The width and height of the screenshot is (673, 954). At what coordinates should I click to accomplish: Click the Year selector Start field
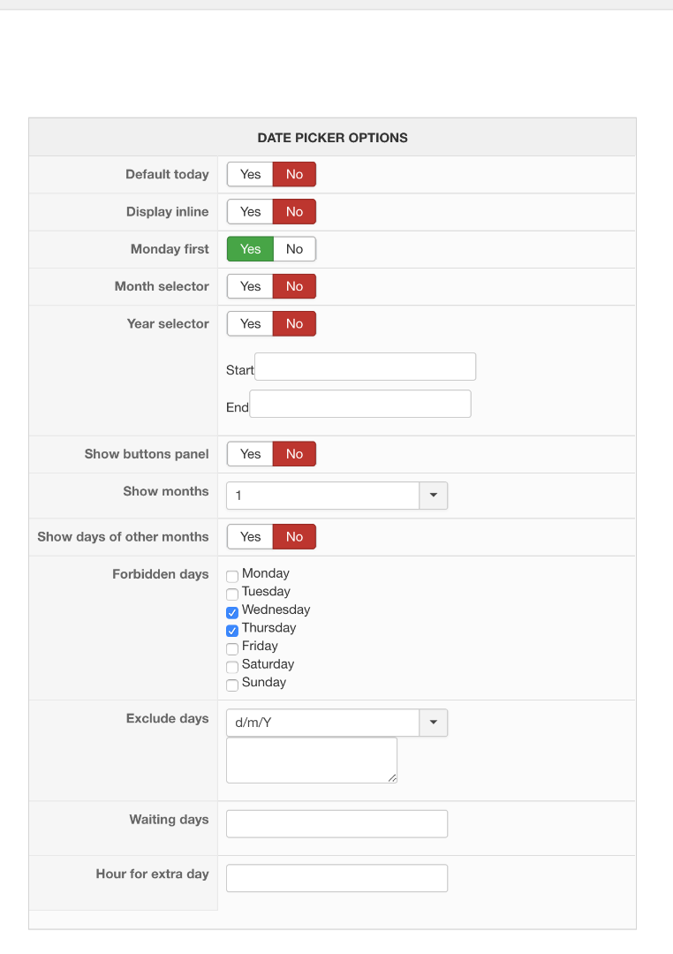(x=365, y=367)
